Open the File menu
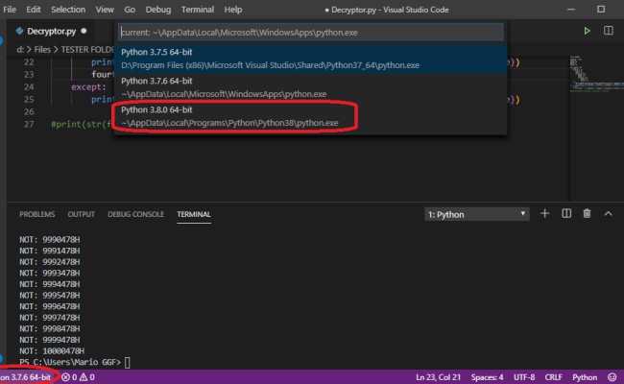624x384 pixels. tap(10, 10)
